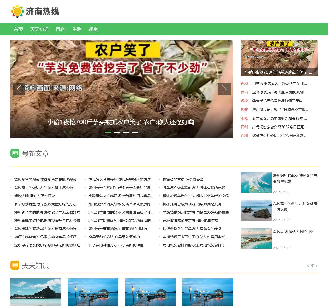Switch to 百科 in the navigation bar
328x306 pixels.
pos(60,29)
